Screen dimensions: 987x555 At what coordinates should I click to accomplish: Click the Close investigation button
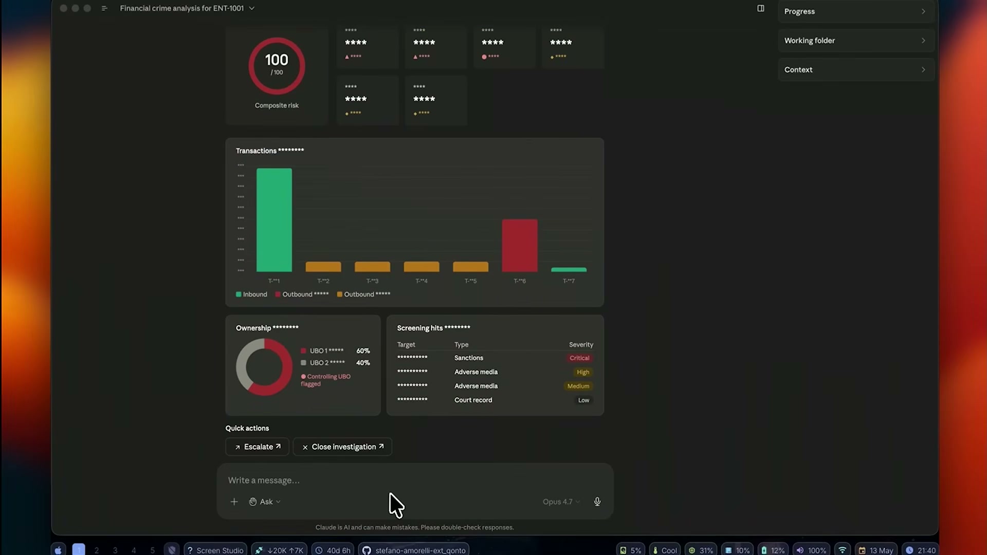coord(342,447)
